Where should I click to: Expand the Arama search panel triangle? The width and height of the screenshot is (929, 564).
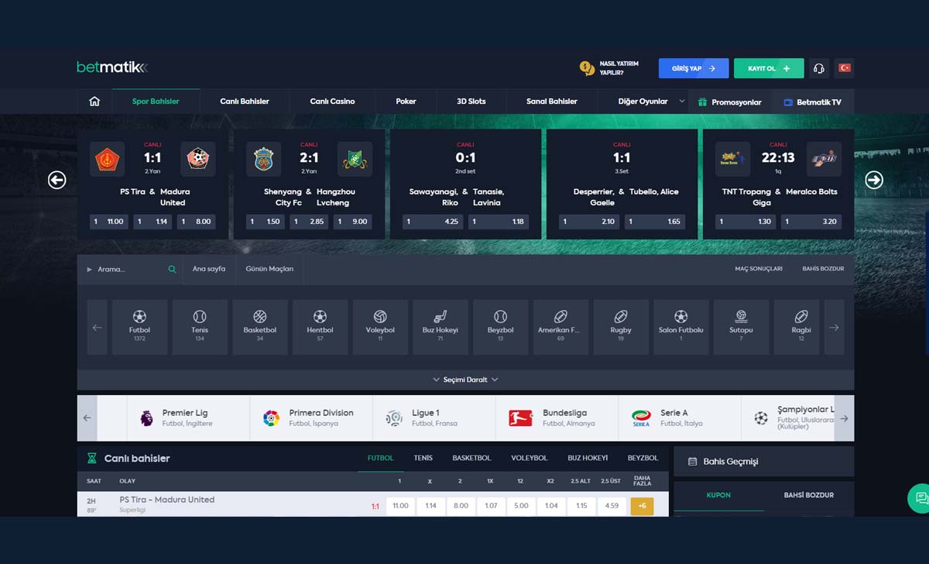click(90, 269)
